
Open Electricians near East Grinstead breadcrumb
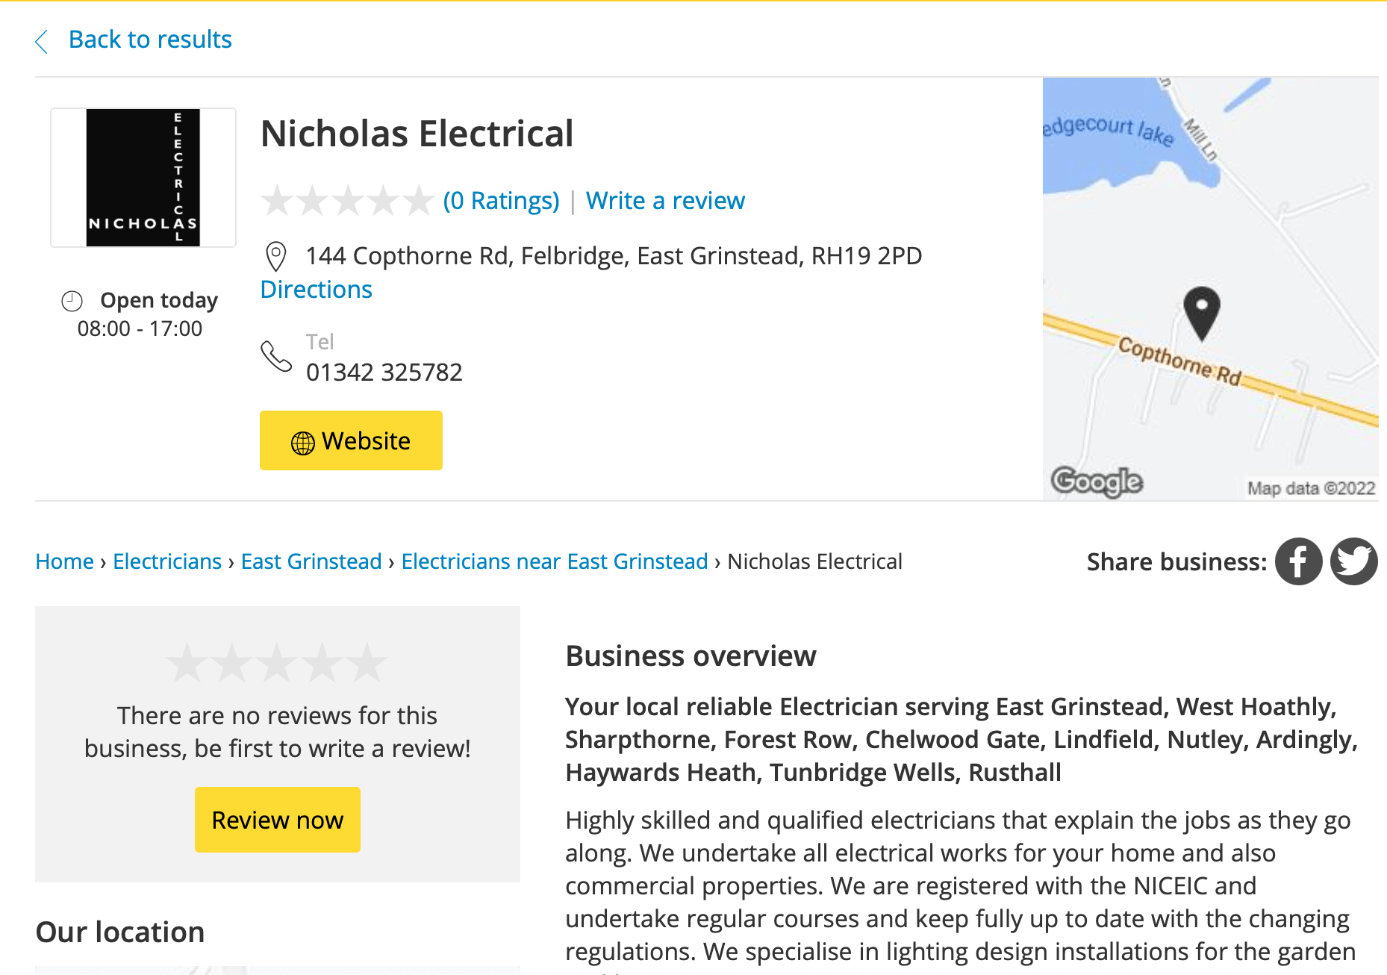(554, 561)
